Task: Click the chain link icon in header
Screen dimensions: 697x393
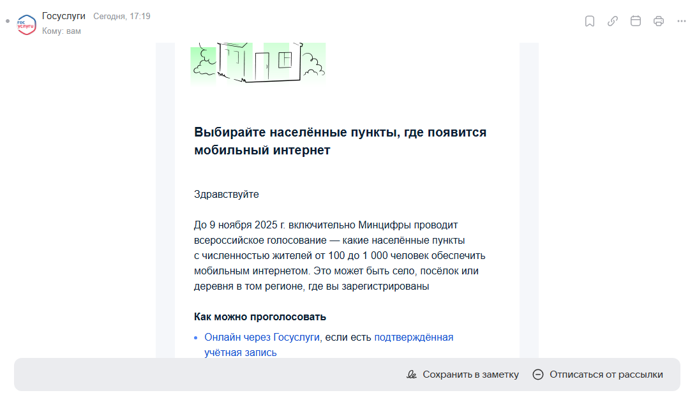Action: (x=613, y=21)
